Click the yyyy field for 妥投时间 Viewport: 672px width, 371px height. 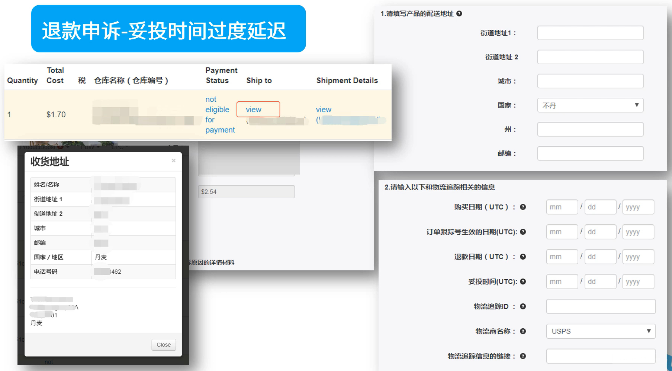pyautogui.click(x=638, y=282)
